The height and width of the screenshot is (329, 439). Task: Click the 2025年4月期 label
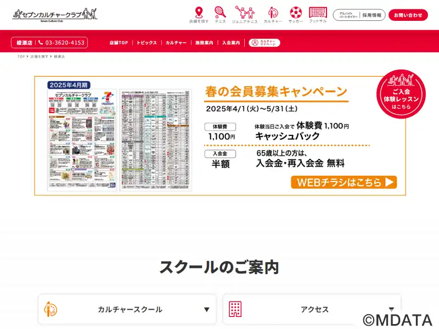69,85
